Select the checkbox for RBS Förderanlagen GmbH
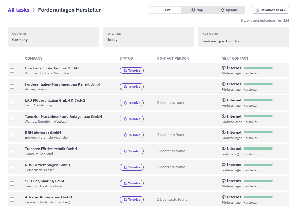This screenshot has width=295, height=206. pos(12,167)
